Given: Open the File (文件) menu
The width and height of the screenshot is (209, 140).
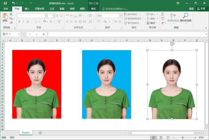Looking at the screenshot, I should tap(6, 9).
